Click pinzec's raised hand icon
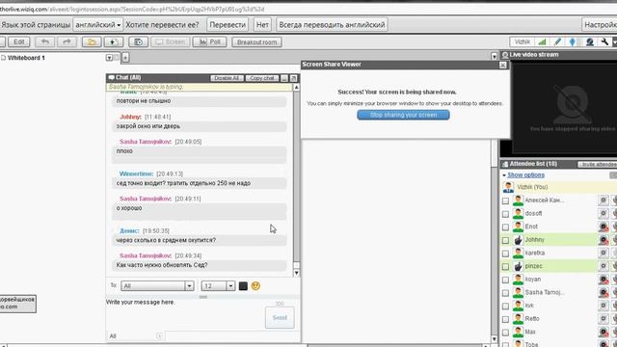 click(518, 266)
